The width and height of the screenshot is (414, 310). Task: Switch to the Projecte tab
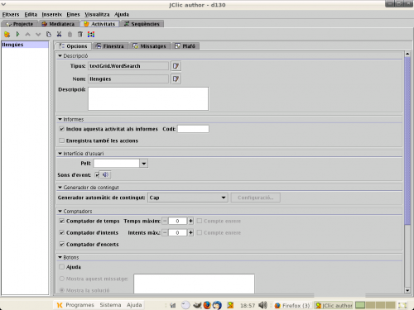click(20, 24)
